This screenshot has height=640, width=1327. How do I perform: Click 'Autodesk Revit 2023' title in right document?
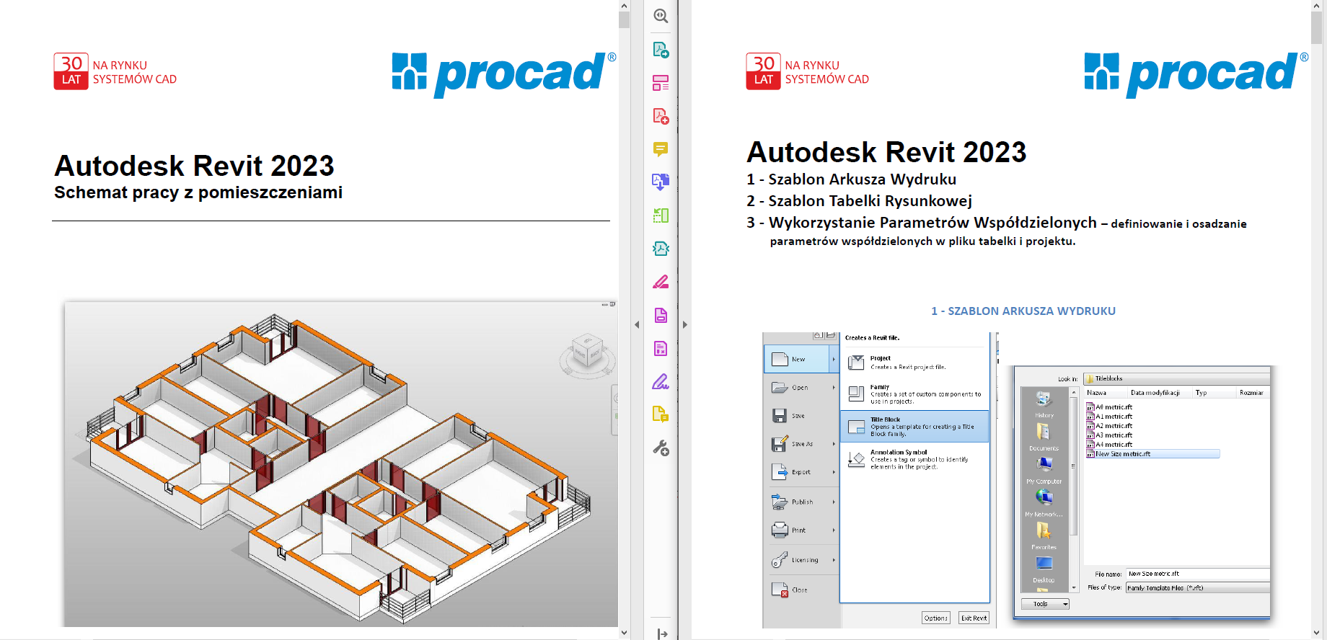pos(886,152)
